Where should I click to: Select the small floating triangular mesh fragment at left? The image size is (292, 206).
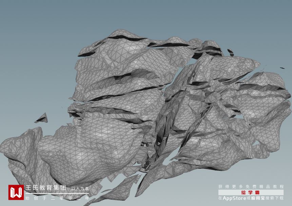pos(41,118)
